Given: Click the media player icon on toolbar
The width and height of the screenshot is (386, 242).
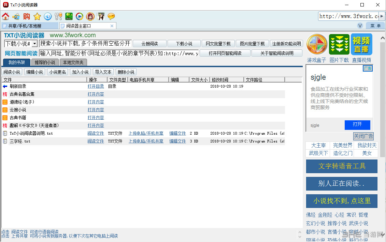Looking at the screenshot, I should click(79, 16).
